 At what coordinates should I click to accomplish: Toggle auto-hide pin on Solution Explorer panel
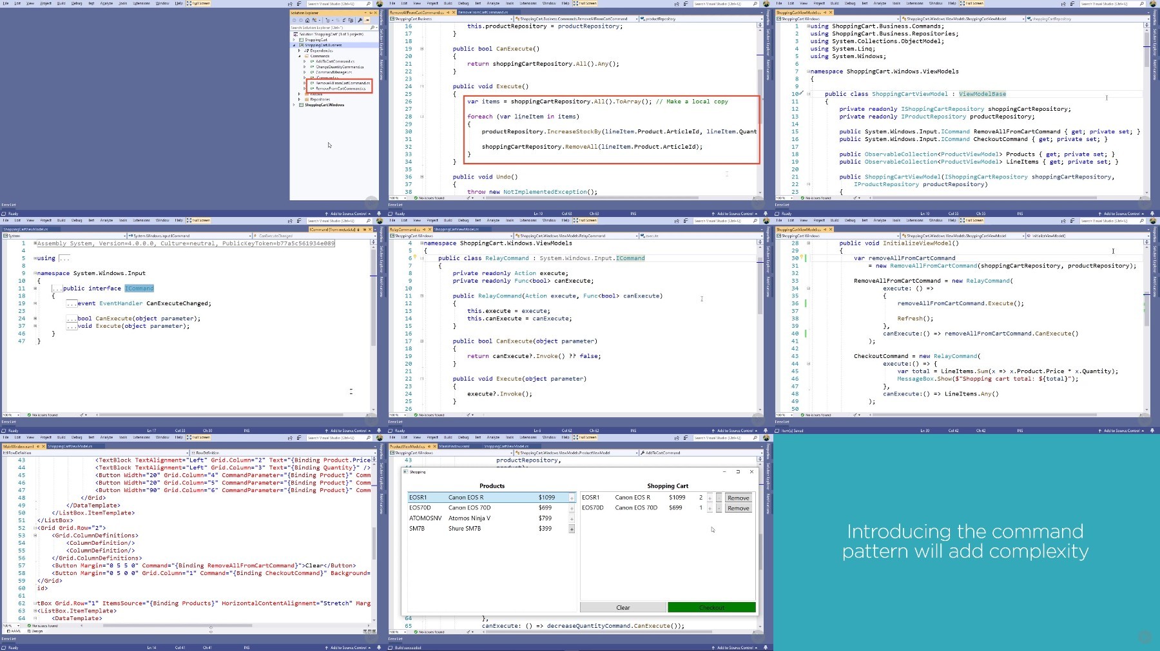pos(371,13)
